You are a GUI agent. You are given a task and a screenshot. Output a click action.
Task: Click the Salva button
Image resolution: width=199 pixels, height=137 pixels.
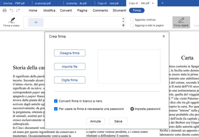pyautogui.click(x=118, y=121)
